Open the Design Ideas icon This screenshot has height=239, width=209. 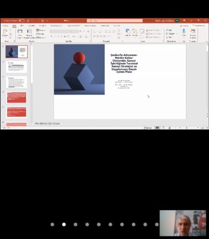pos(193,31)
